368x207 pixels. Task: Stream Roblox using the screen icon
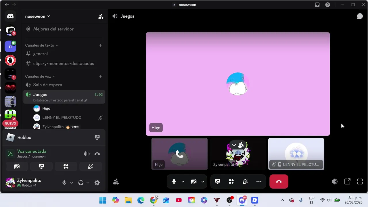coord(97,137)
